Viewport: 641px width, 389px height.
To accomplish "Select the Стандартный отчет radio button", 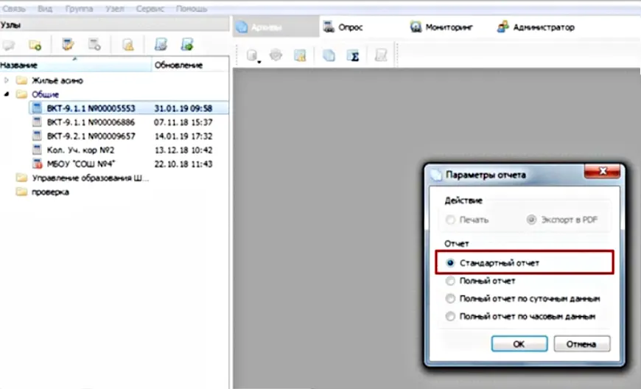I will (451, 262).
